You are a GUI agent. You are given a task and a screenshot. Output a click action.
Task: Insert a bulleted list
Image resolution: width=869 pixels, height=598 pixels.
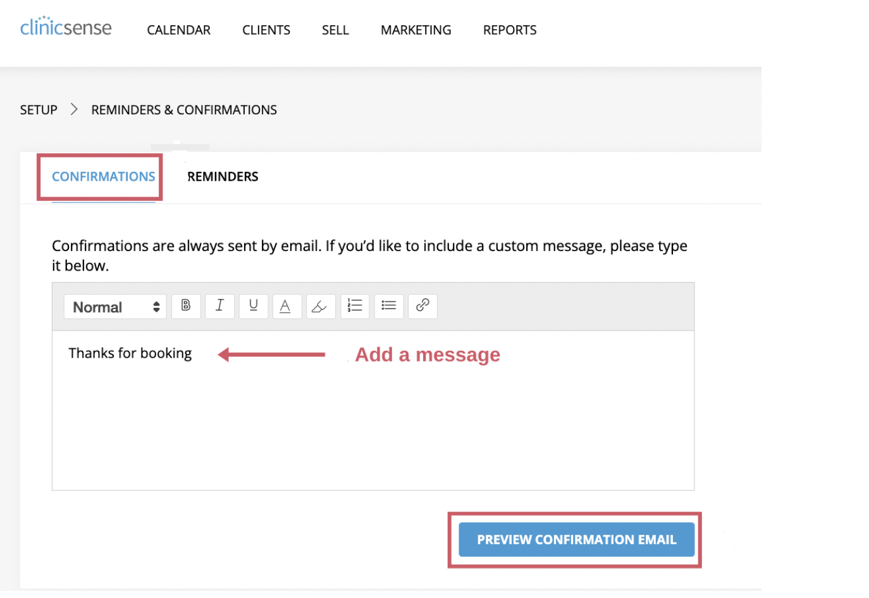[x=389, y=307]
